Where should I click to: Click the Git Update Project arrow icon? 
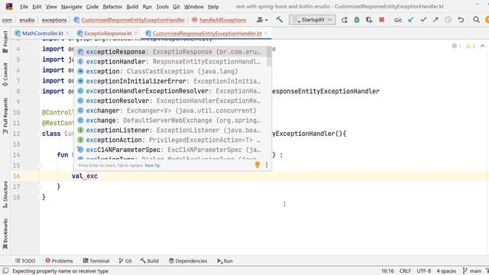[x=411, y=20]
